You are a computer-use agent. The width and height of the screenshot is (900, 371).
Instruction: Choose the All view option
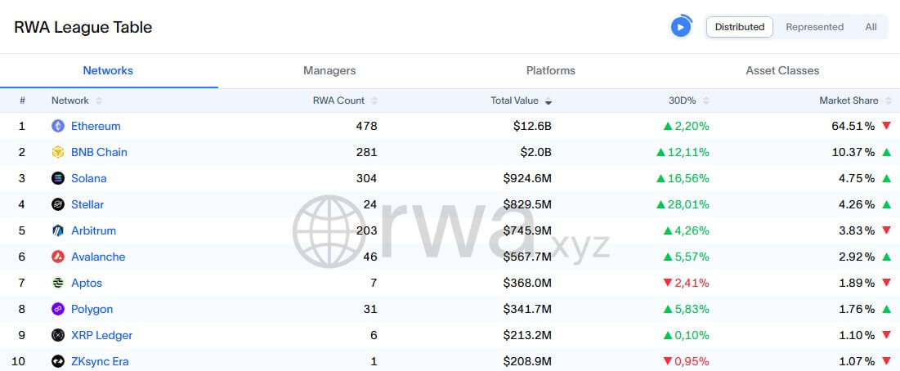point(871,27)
